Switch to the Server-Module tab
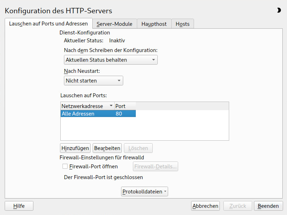This screenshot has width=287, height=215. tap(115, 24)
